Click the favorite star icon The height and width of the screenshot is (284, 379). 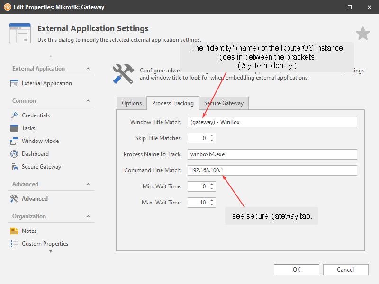[362, 33]
